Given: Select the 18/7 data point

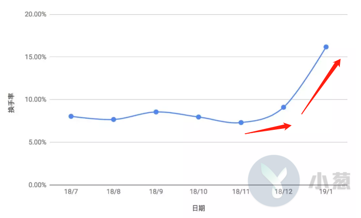Looking at the screenshot, I should click(71, 116).
